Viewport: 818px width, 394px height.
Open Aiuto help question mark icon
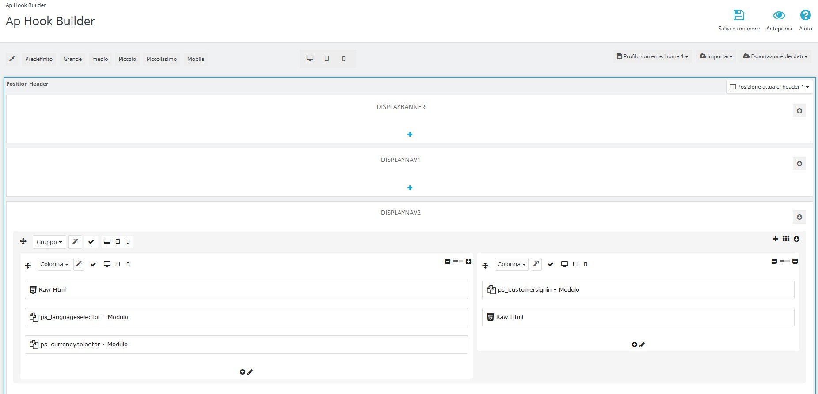pyautogui.click(x=805, y=15)
